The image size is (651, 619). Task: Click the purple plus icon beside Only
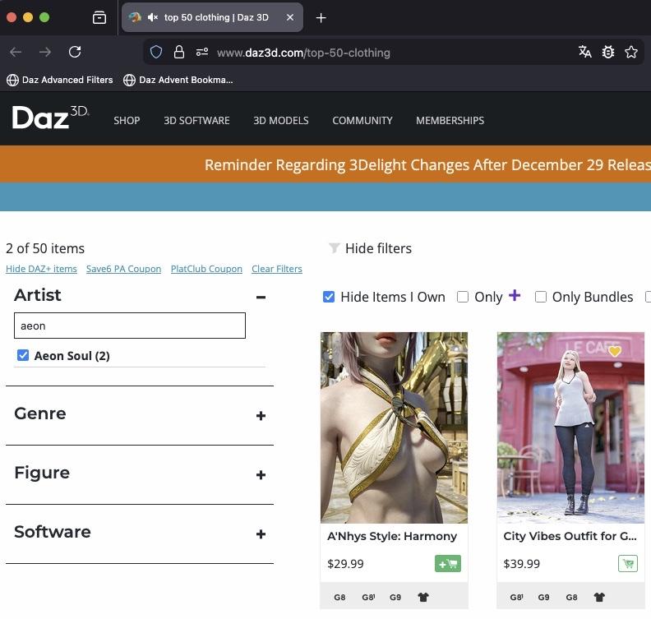click(x=515, y=296)
